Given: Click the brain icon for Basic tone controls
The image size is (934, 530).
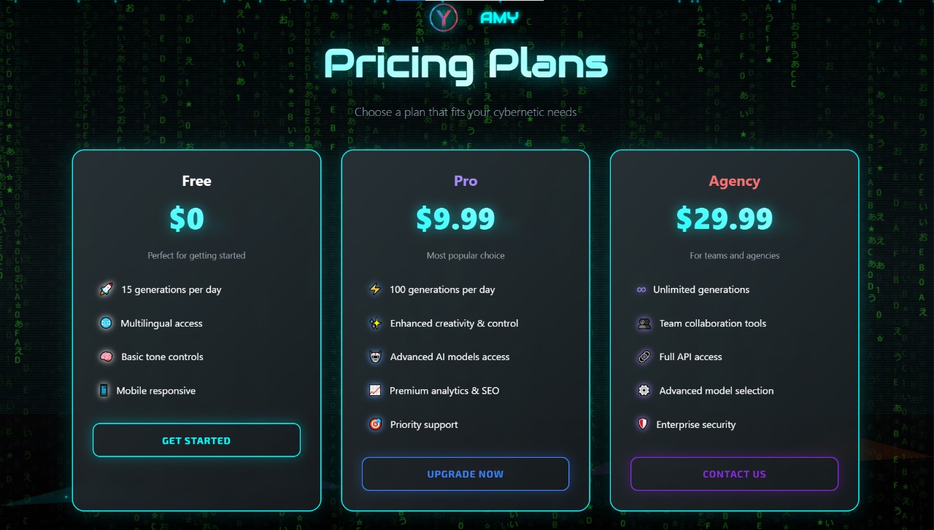Looking at the screenshot, I should click(x=107, y=356).
